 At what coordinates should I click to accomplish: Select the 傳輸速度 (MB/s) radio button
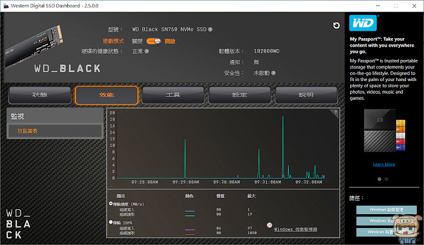111,203
